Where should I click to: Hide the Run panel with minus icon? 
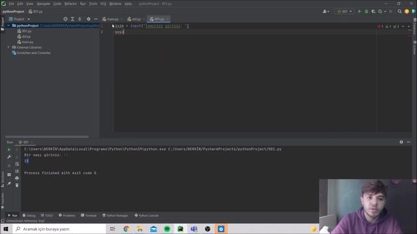(x=409, y=142)
